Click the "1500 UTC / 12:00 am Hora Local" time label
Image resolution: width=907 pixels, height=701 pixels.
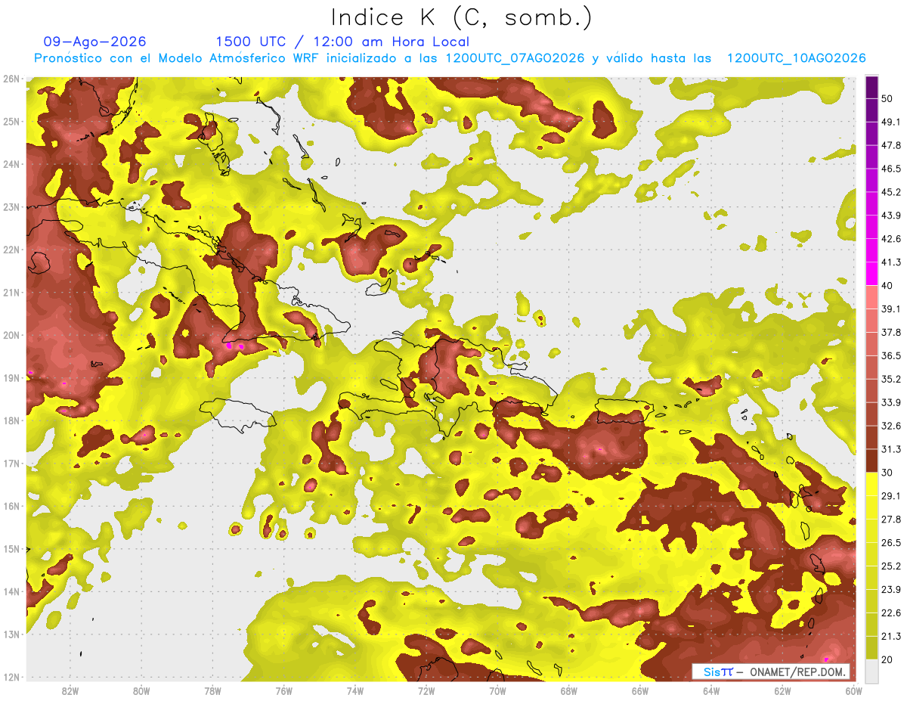342,42
